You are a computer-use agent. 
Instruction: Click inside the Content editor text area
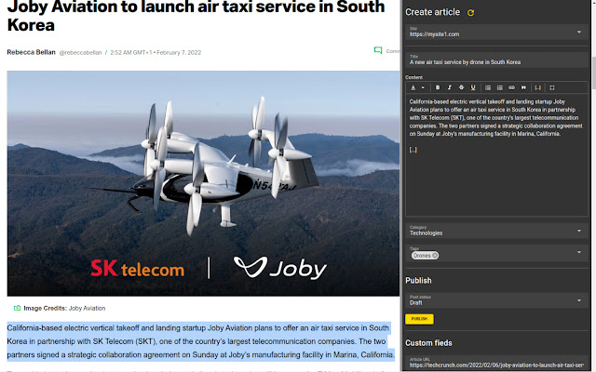(x=496, y=155)
